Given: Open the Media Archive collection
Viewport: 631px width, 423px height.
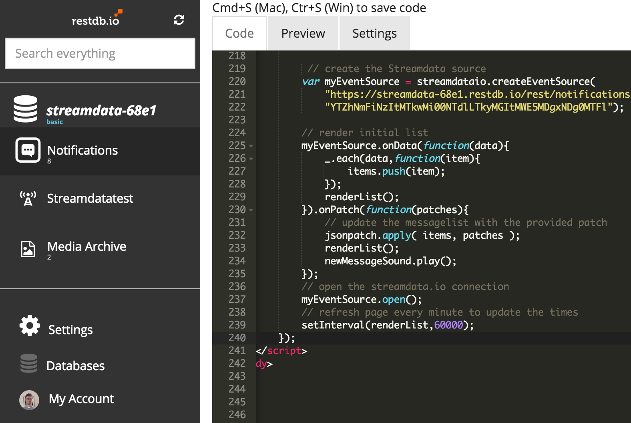Looking at the screenshot, I should 86,246.
